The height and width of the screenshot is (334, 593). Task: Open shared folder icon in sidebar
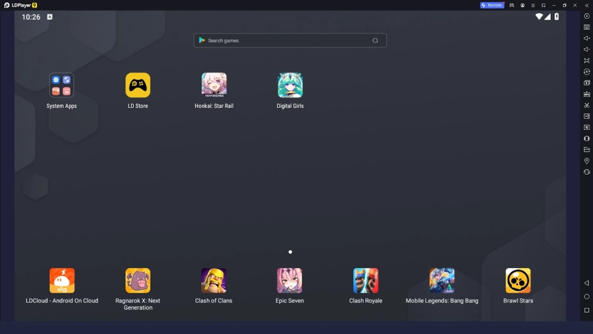587,150
